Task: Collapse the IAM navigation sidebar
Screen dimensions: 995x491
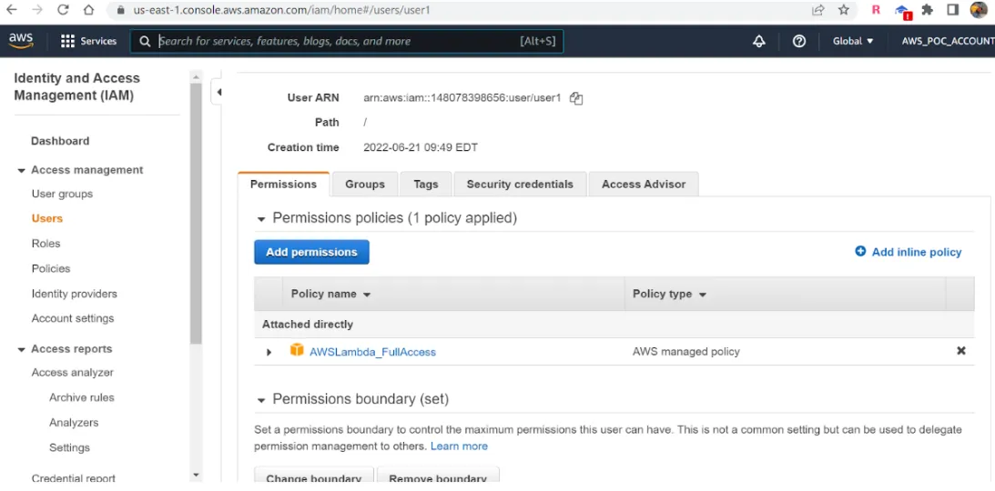Action: 218,92
